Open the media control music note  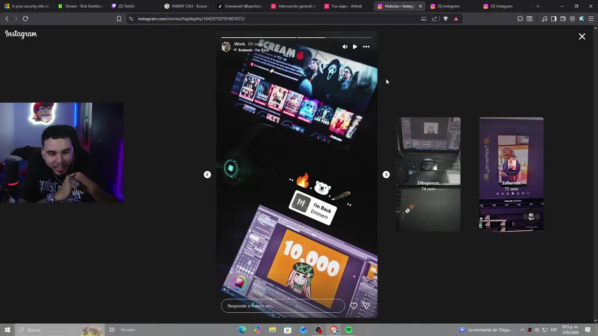click(544, 19)
